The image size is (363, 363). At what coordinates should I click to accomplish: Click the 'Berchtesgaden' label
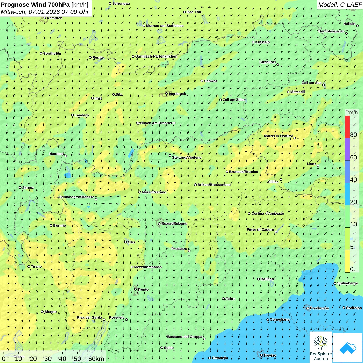pos(332,31)
